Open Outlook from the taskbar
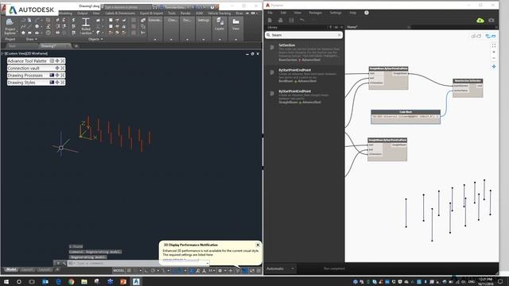 tap(45, 281)
